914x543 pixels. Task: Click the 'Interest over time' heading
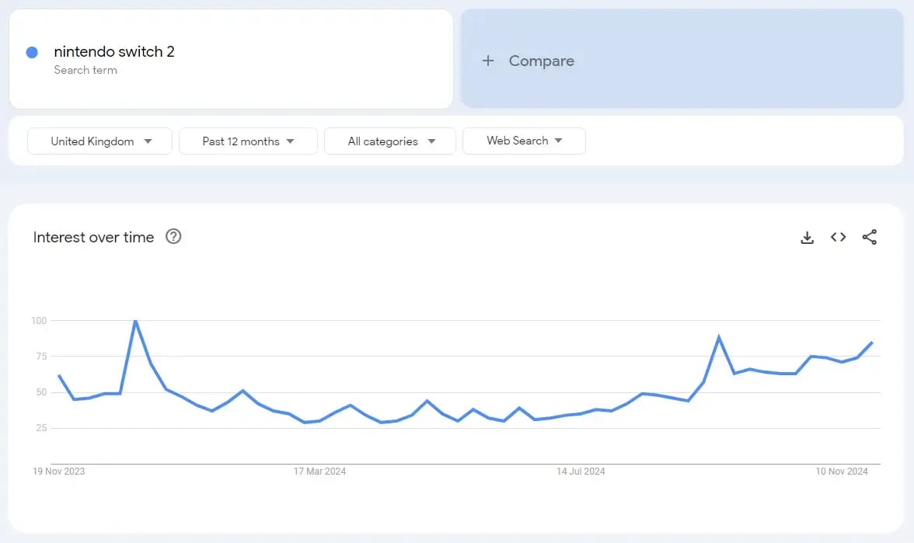click(x=93, y=238)
